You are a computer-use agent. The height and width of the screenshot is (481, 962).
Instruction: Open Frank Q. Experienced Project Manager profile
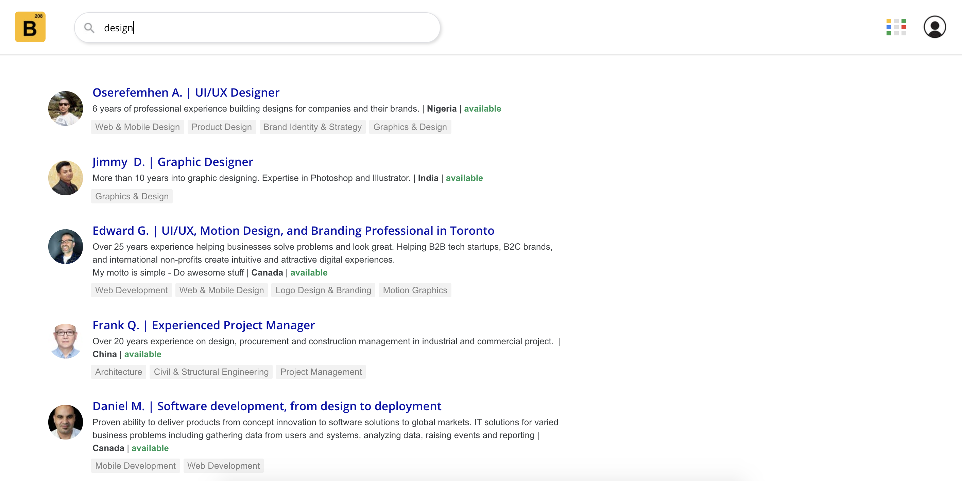point(204,325)
